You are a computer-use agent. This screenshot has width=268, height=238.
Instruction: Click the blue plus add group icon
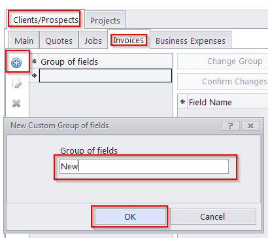point(16,63)
